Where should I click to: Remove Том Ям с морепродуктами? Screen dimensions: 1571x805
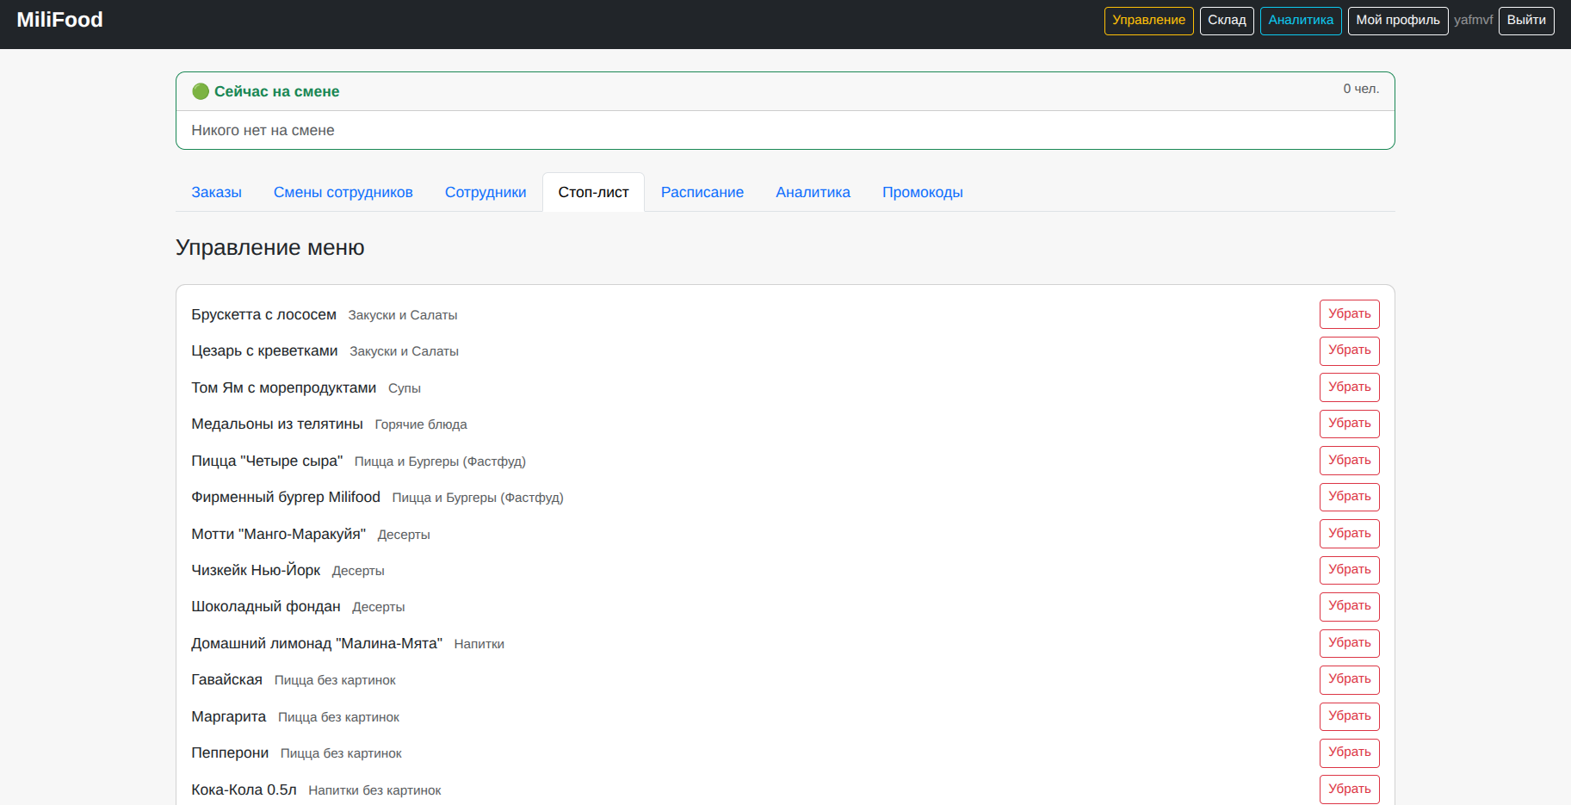[1349, 387]
